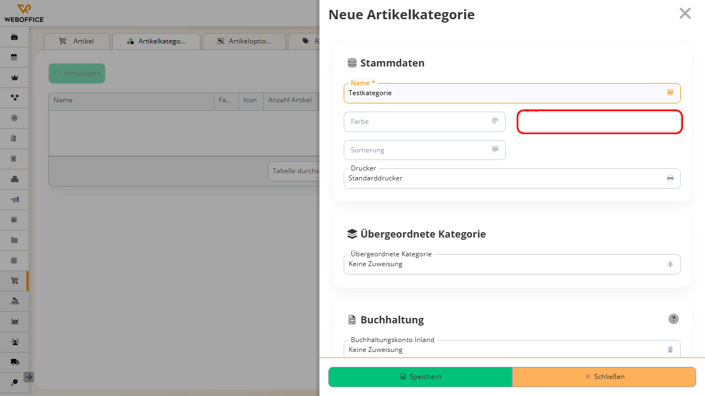Image resolution: width=705 pixels, height=396 pixels.
Task: Open the Drucker dropdown showing Standarddrucker
Action: 512,178
